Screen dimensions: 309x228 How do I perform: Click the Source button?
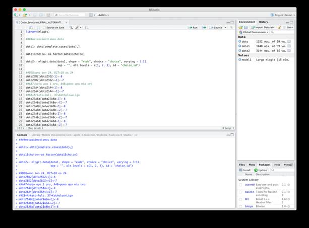click(x=216, y=28)
